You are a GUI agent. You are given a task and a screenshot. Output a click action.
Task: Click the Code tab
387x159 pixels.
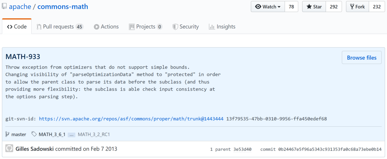tap(17, 27)
